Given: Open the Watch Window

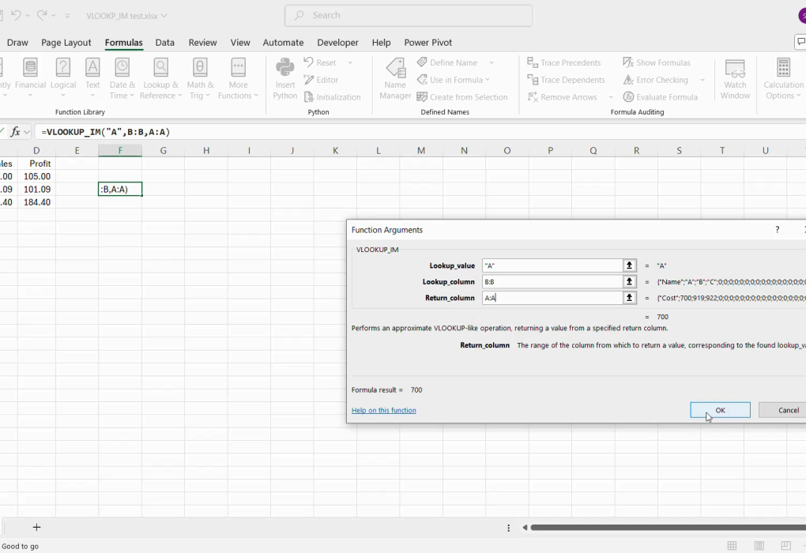Looking at the screenshot, I should (x=735, y=79).
